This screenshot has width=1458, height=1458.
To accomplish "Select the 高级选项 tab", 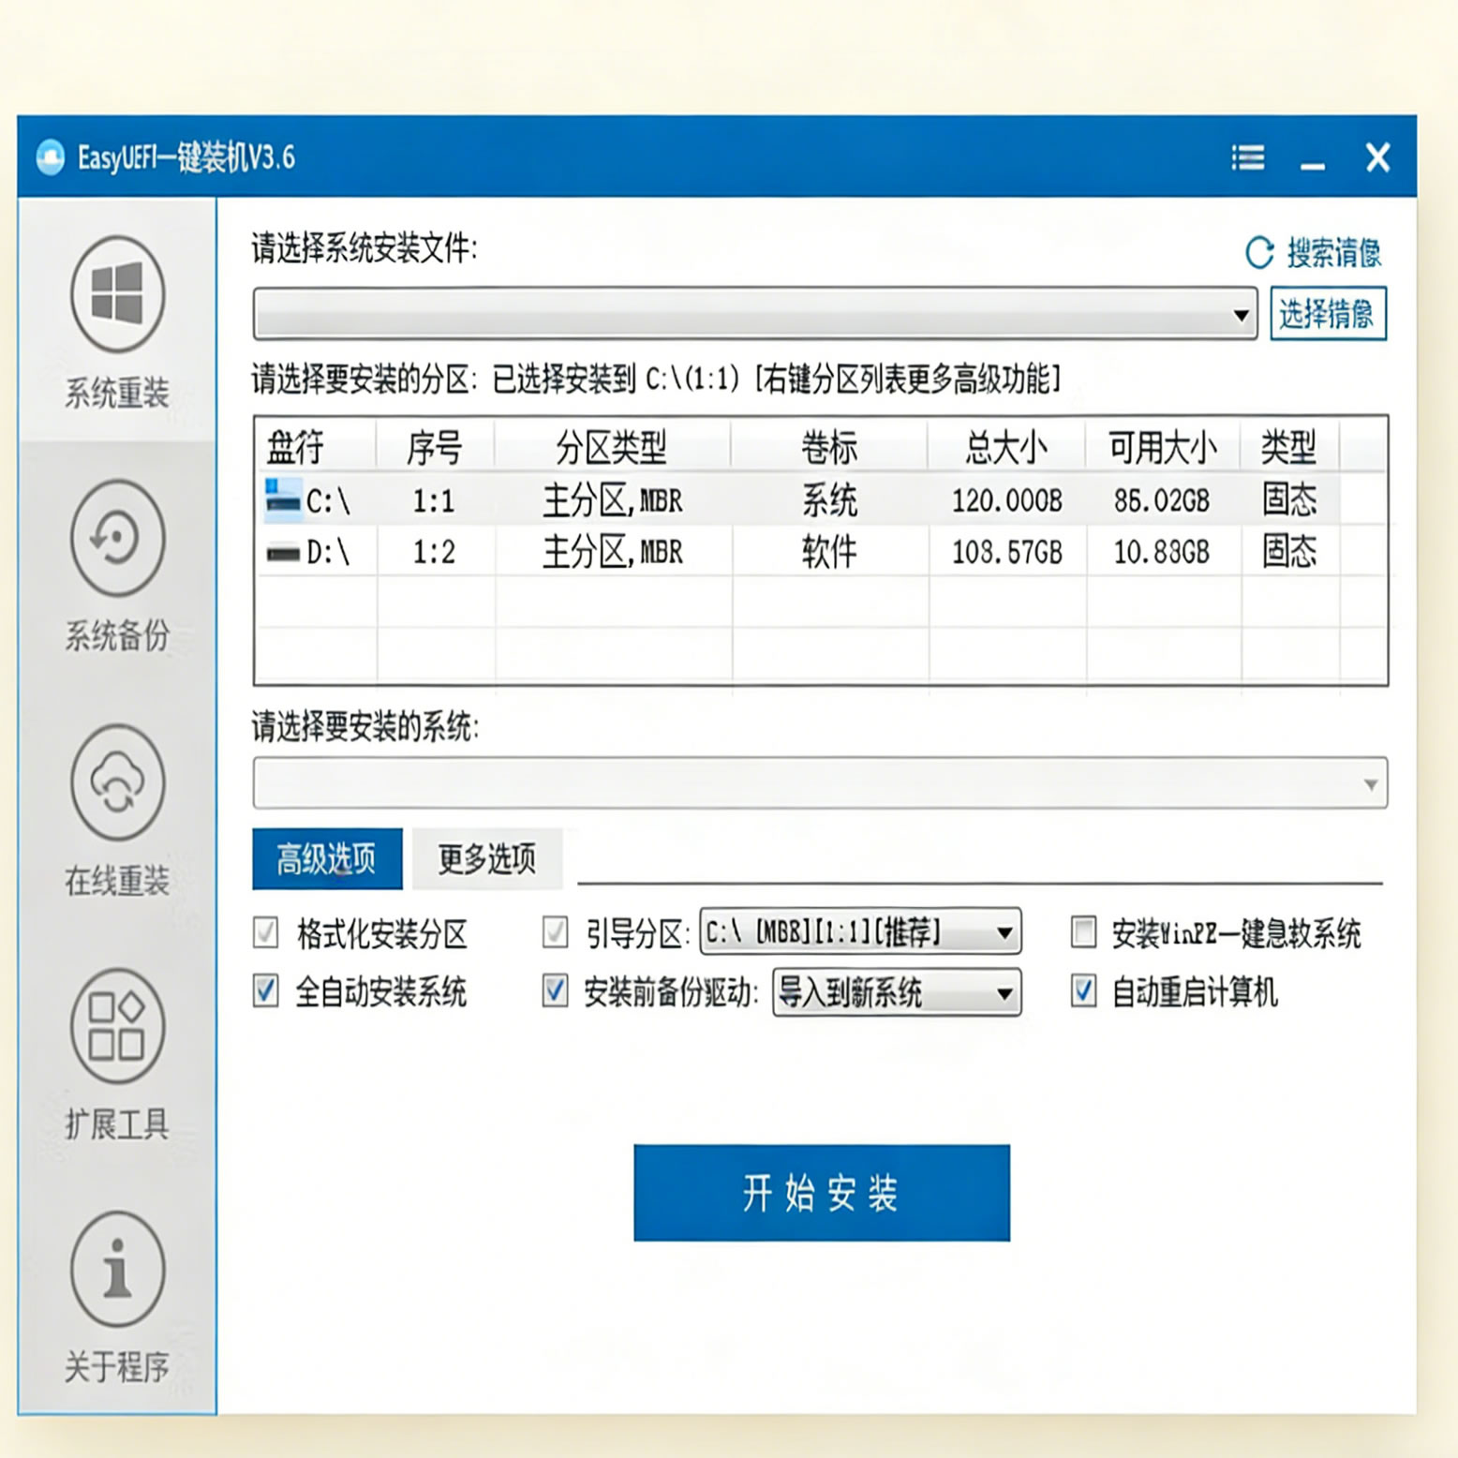I will coord(327,858).
